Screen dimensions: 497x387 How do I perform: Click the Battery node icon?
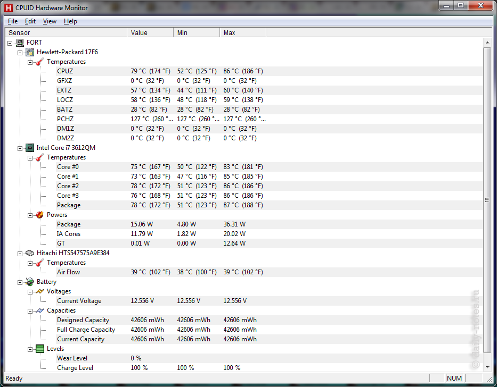pyautogui.click(x=30, y=282)
